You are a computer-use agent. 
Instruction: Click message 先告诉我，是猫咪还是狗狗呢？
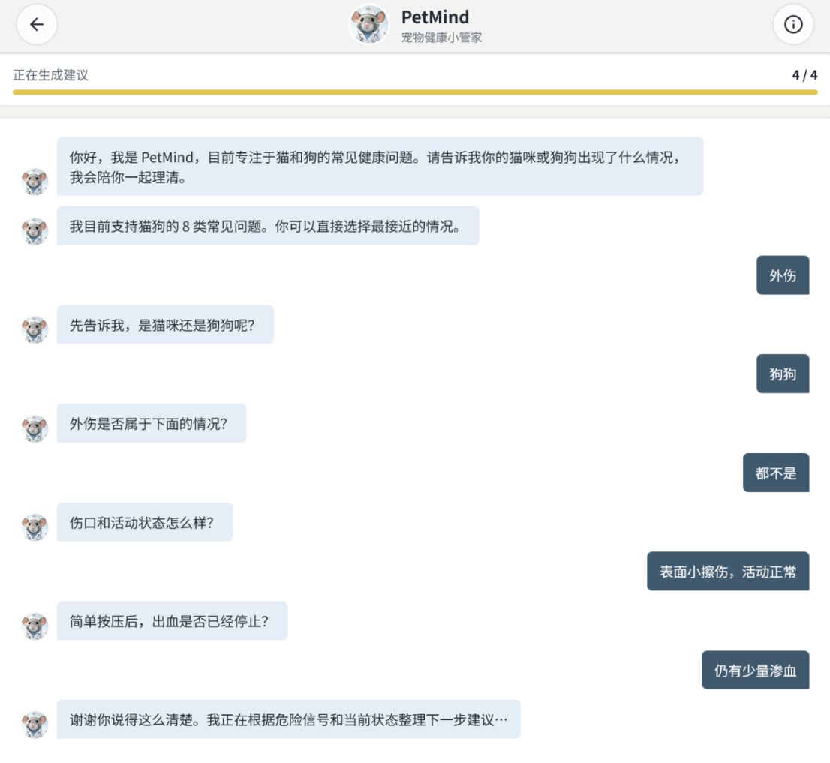(165, 324)
